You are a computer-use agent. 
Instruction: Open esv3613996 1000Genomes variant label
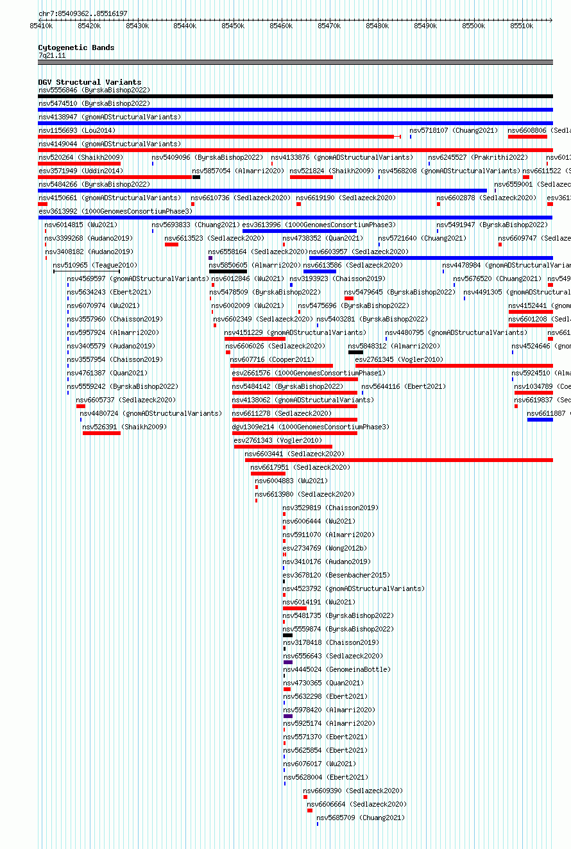tap(320, 225)
